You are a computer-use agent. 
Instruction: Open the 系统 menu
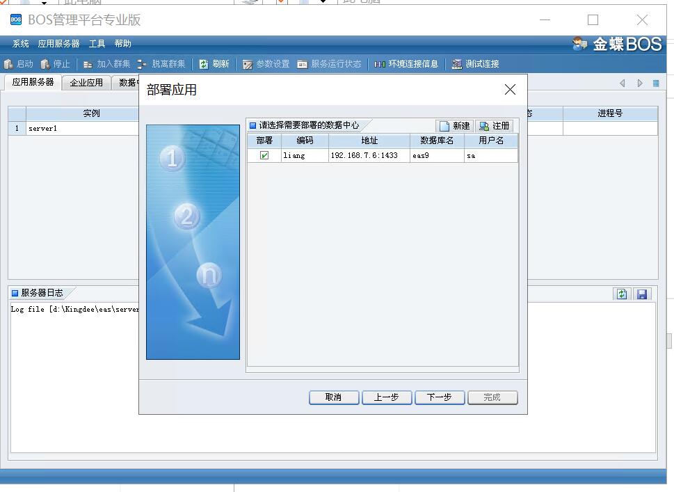tap(21, 44)
